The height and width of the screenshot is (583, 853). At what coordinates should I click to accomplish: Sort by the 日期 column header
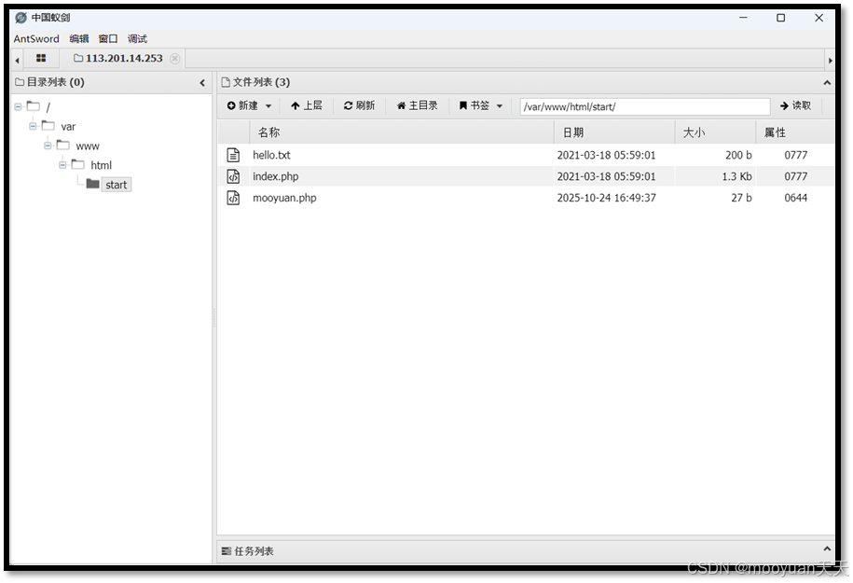(614, 132)
